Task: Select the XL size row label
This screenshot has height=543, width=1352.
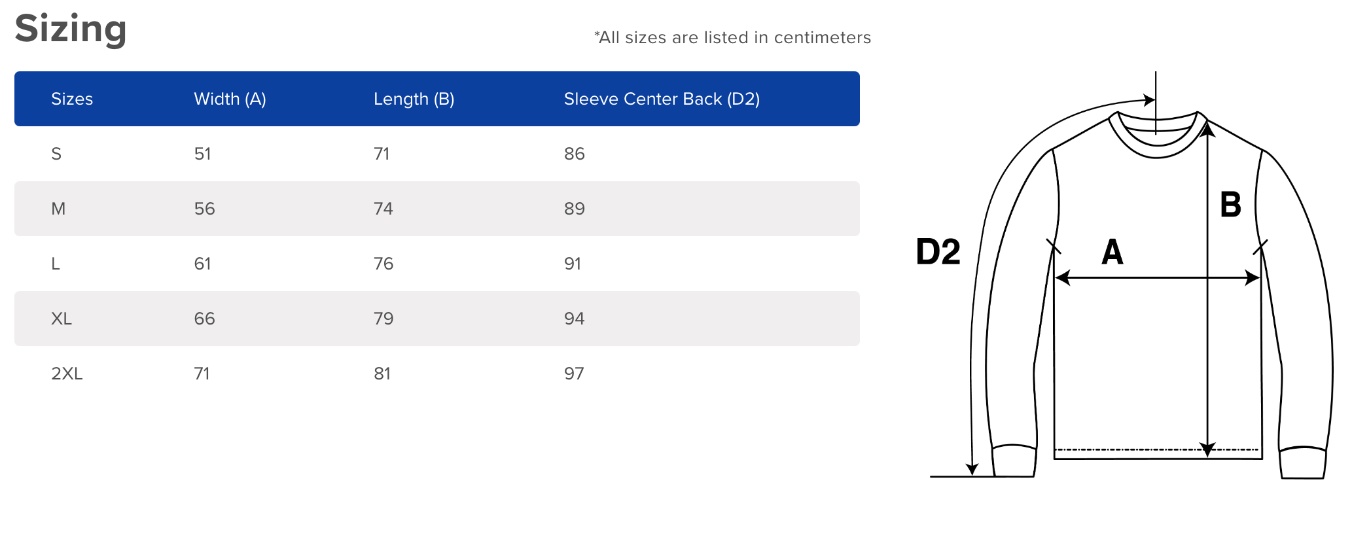Action: pyautogui.click(x=62, y=319)
